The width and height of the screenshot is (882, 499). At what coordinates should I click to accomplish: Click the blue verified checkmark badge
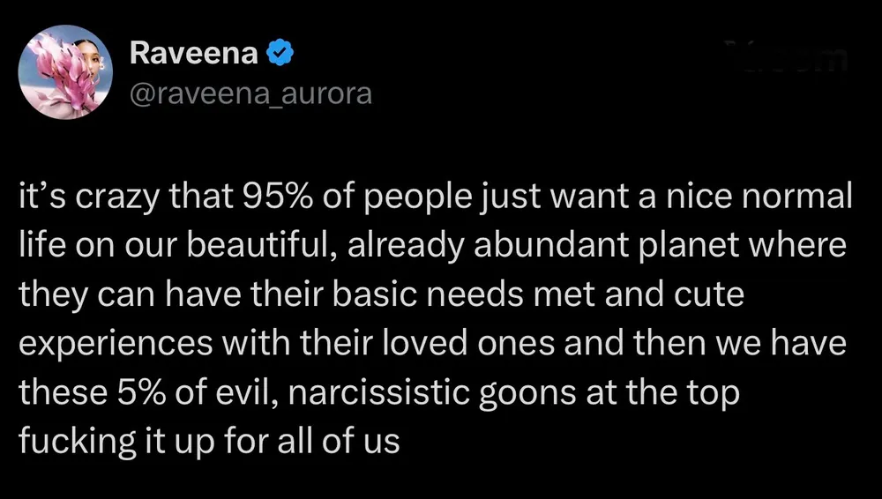click(x=279, y=55)
